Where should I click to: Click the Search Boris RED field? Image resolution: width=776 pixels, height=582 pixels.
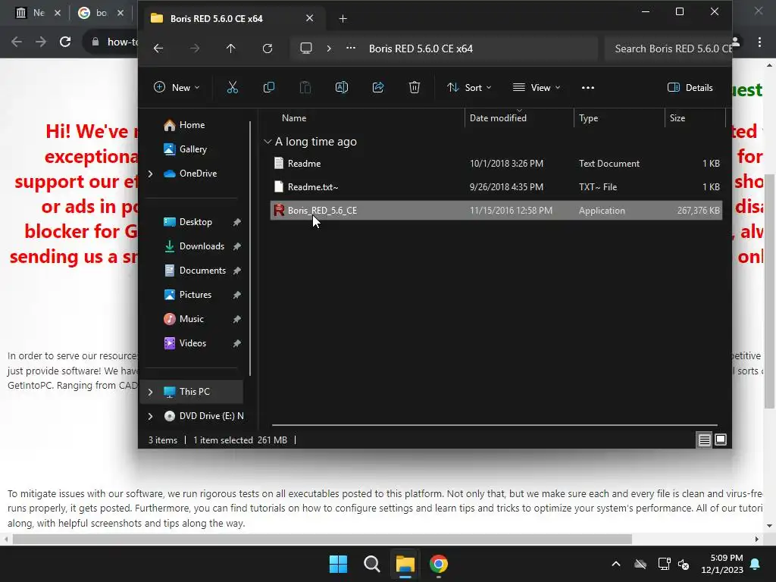(x=668, y=48)
